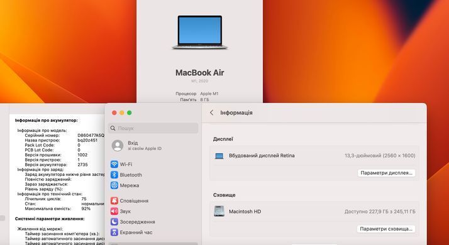The image size is (449, 245).
Task: Open Зосередження moon icon
Action: (114, 222)
